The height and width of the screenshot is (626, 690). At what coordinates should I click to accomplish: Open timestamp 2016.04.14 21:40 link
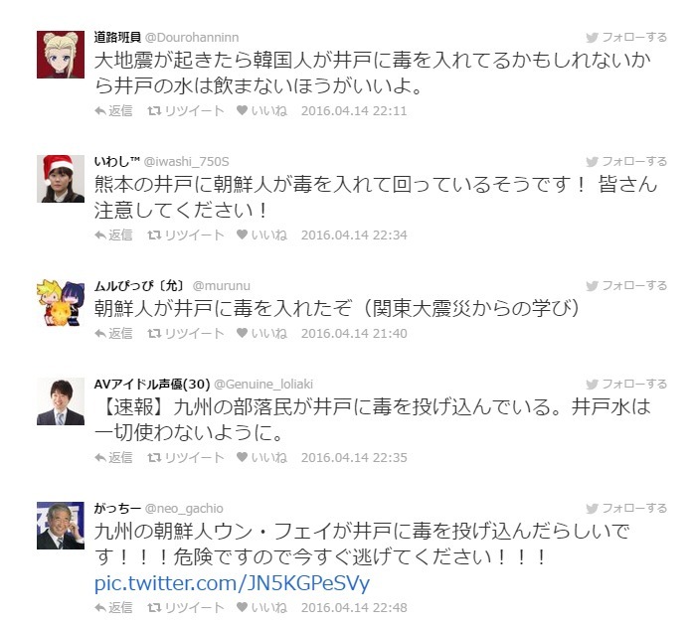click(354, 334)
